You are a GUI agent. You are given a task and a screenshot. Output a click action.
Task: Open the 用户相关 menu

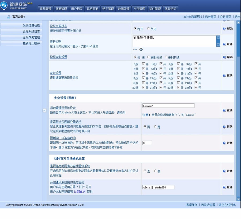click(x=77, y=9)
